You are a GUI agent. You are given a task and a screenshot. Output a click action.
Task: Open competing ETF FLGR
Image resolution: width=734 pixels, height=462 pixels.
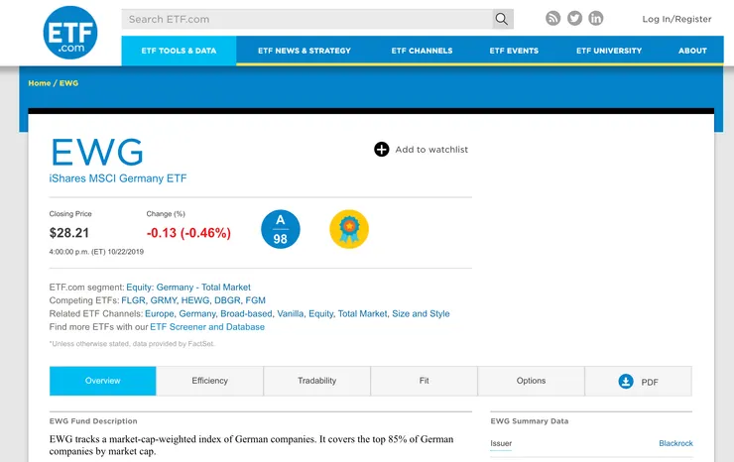point(134,300)
